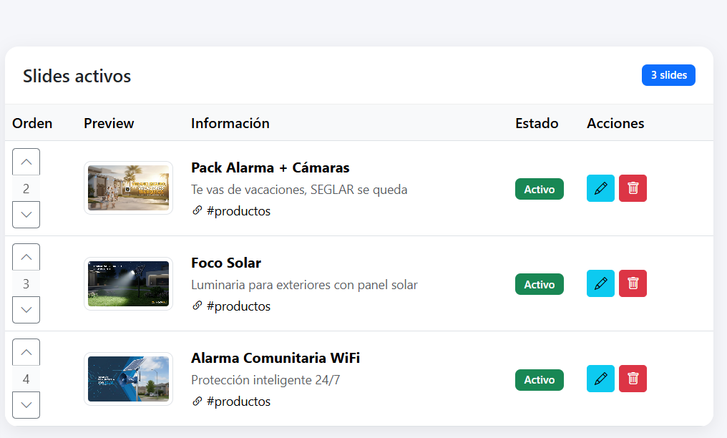Click the blue 3 slides badge

click(x=668, y=74)
